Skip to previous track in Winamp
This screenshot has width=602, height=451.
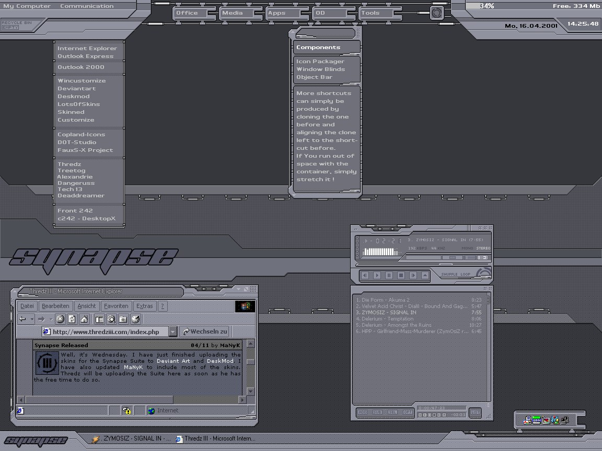[x=365, y=276]
